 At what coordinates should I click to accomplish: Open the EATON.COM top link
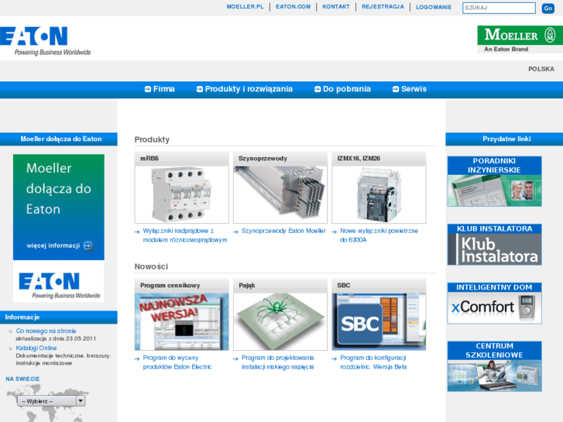(x=293, y=7)
